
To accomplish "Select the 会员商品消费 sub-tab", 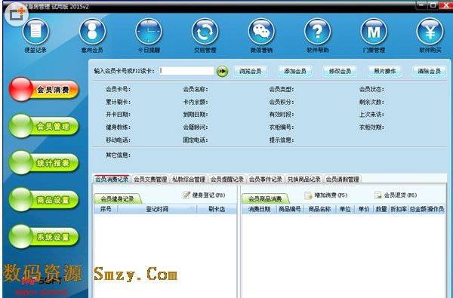I will point(265,198).
